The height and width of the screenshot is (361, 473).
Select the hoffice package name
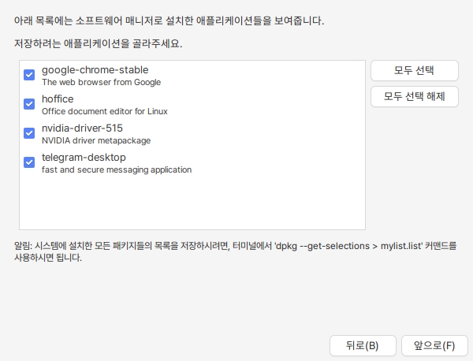pos(59,99)
